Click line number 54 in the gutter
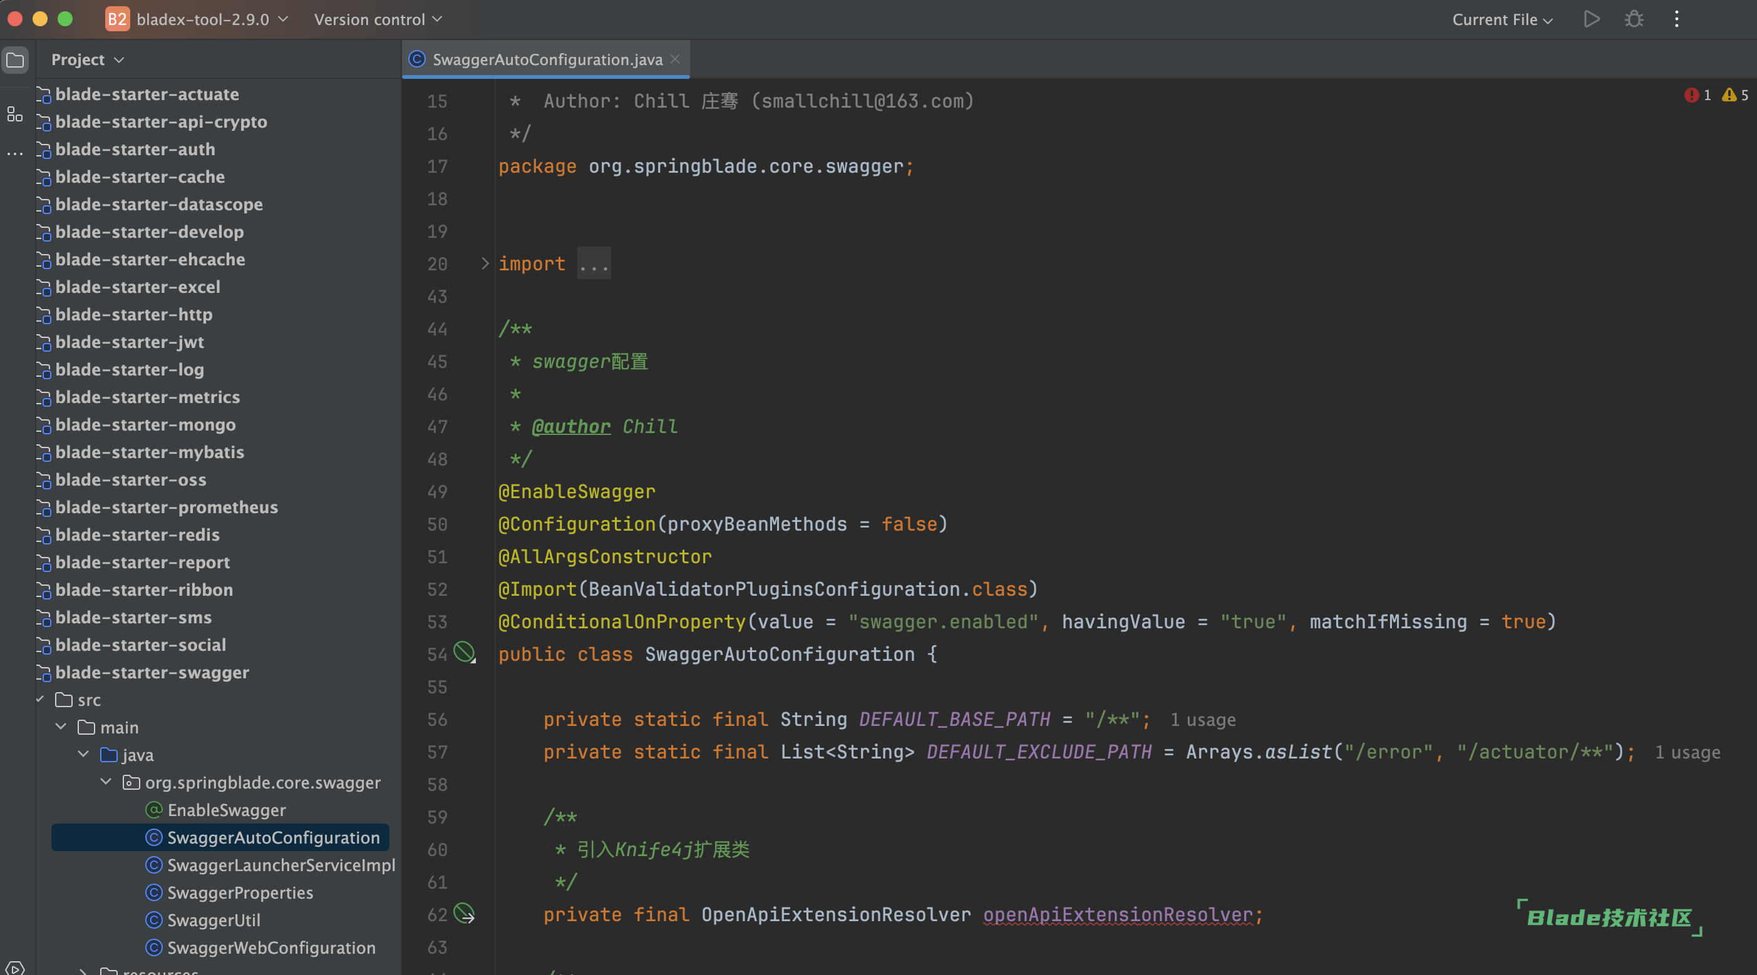The image size is (1757, 975). pyautogui.click(x=436, y=655)
